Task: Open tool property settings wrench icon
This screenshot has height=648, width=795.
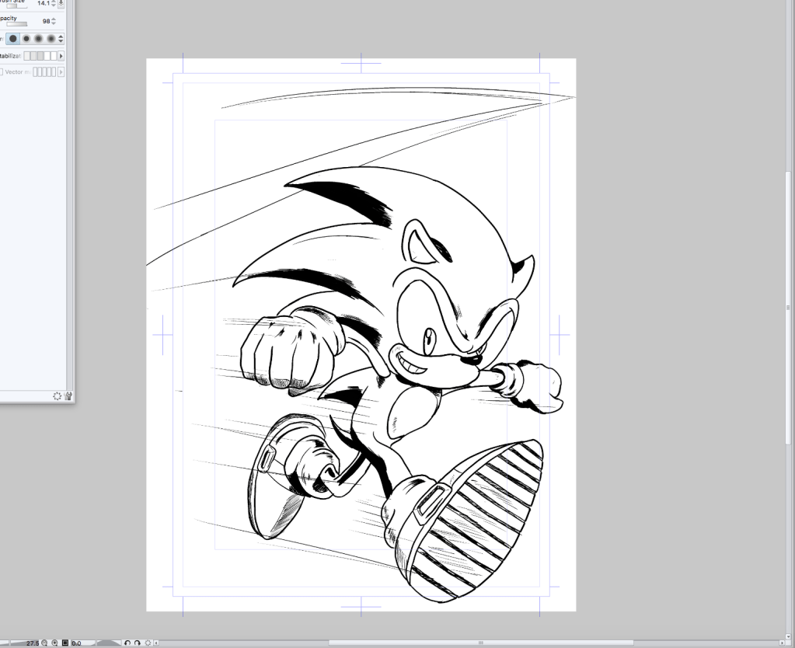Action: coord(68,396)
